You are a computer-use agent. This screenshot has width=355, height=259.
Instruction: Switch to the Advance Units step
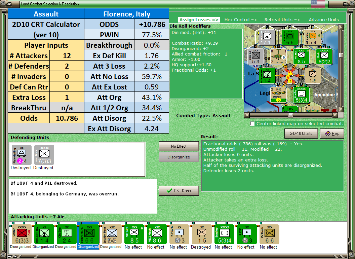point(324,20)
